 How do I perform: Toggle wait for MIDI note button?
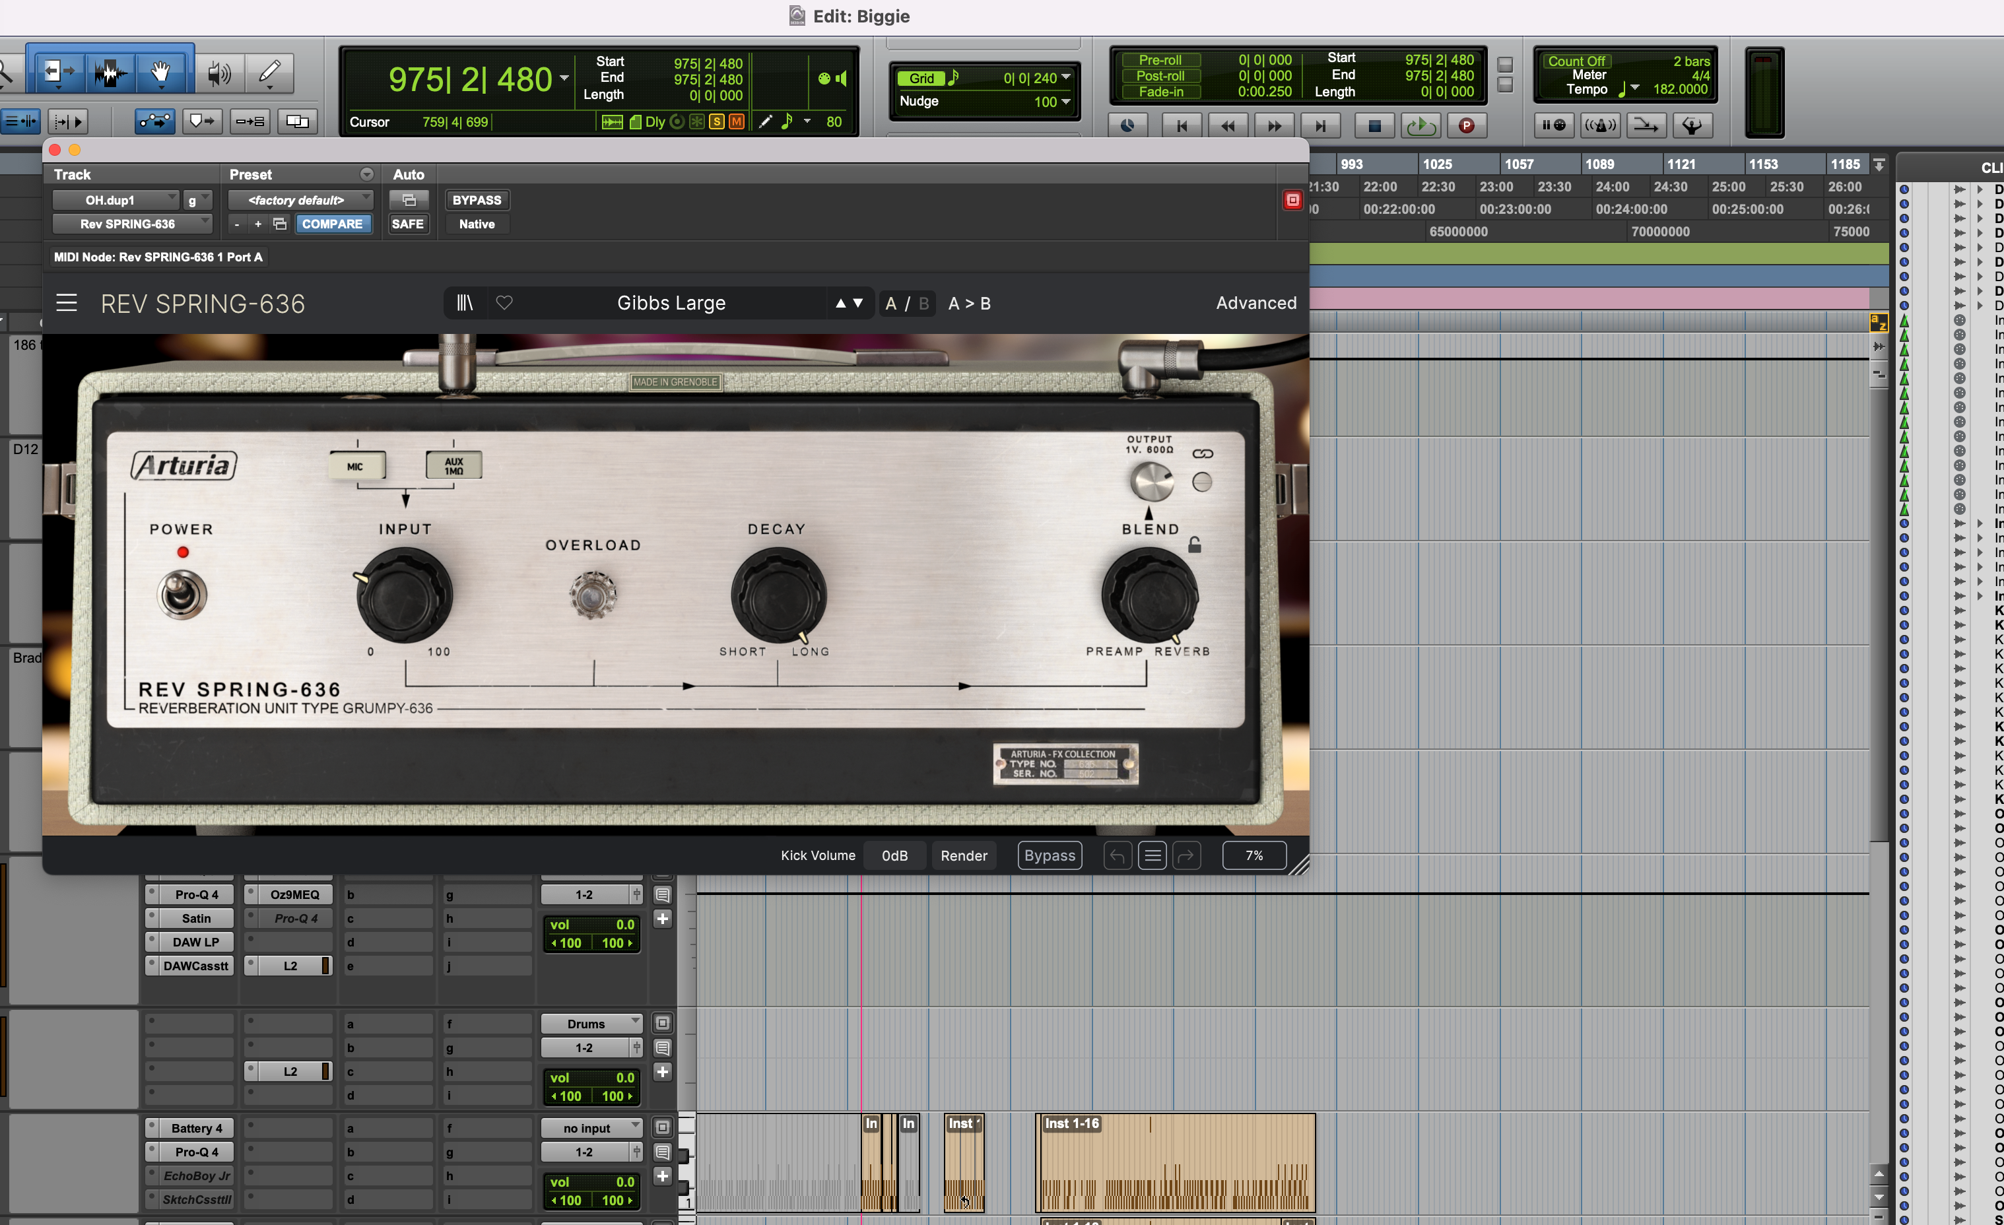pos(1553,125)
